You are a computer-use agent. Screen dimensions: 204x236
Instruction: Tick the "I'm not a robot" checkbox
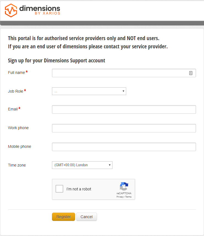(59, 189)
